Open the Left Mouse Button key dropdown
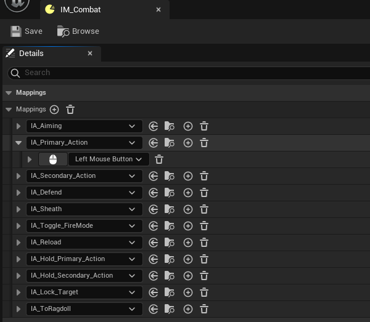The width and height of the screenshot is (370, 322). tap(109, 159)
